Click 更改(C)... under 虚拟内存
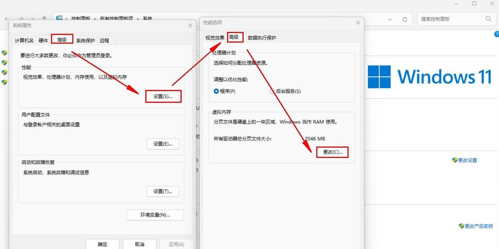The width and height of the screenshot is (499, 249). pyautogui.click(x=333, y=153)
